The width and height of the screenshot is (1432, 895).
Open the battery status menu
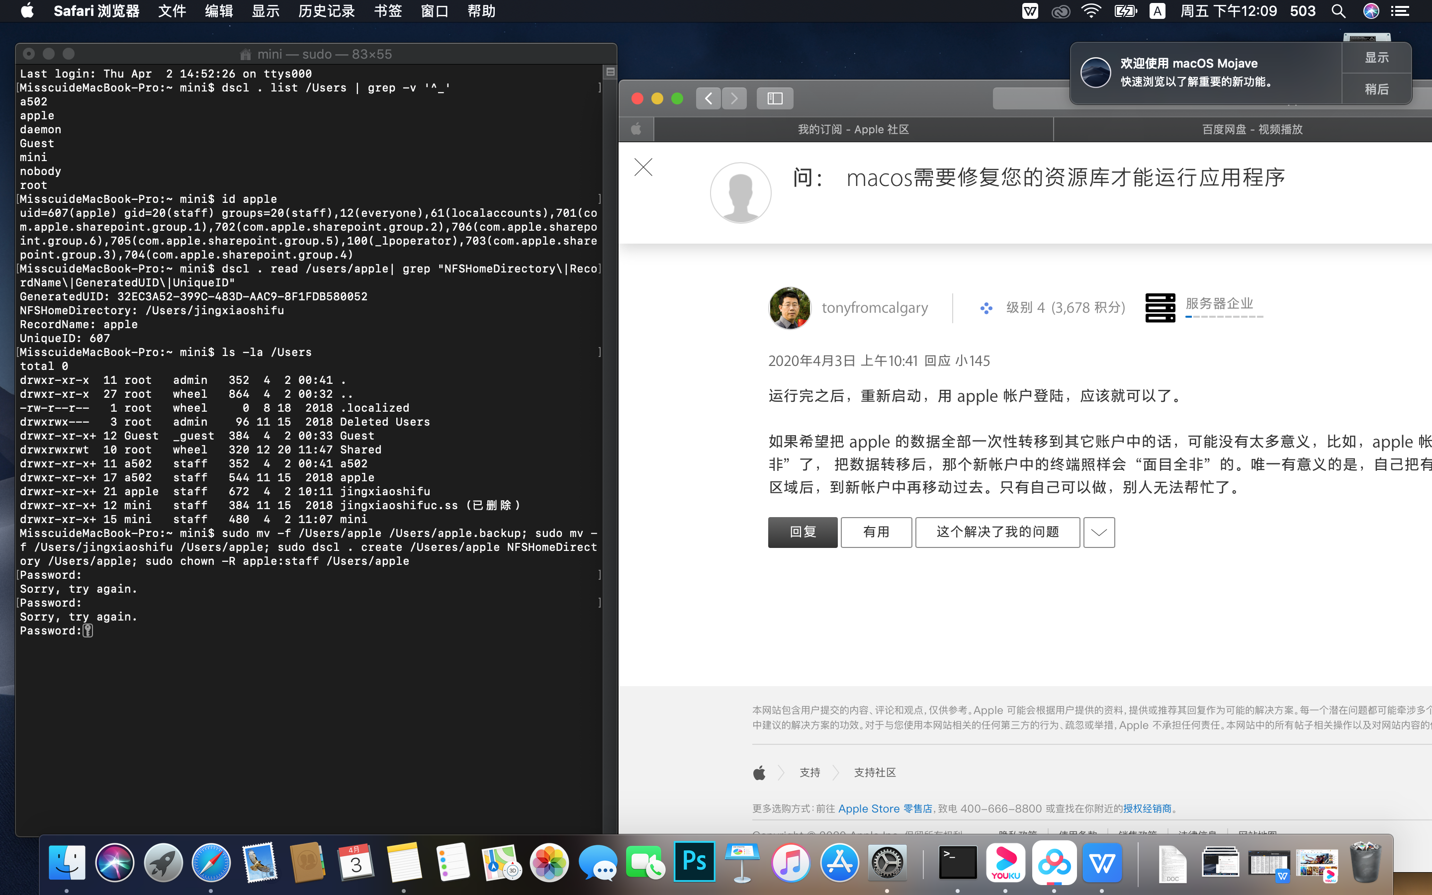point(1125,11)
